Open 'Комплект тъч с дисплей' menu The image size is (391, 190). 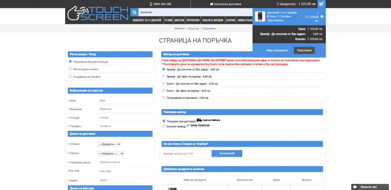(x=147, y=20)
